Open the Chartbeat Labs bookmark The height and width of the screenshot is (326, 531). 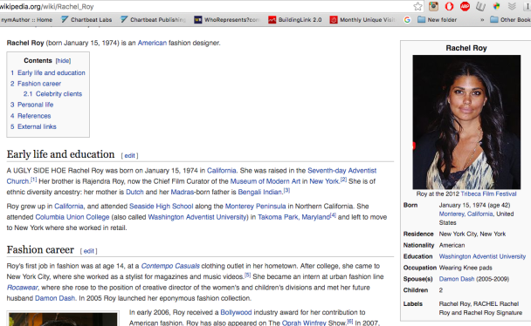click(86, 20)
